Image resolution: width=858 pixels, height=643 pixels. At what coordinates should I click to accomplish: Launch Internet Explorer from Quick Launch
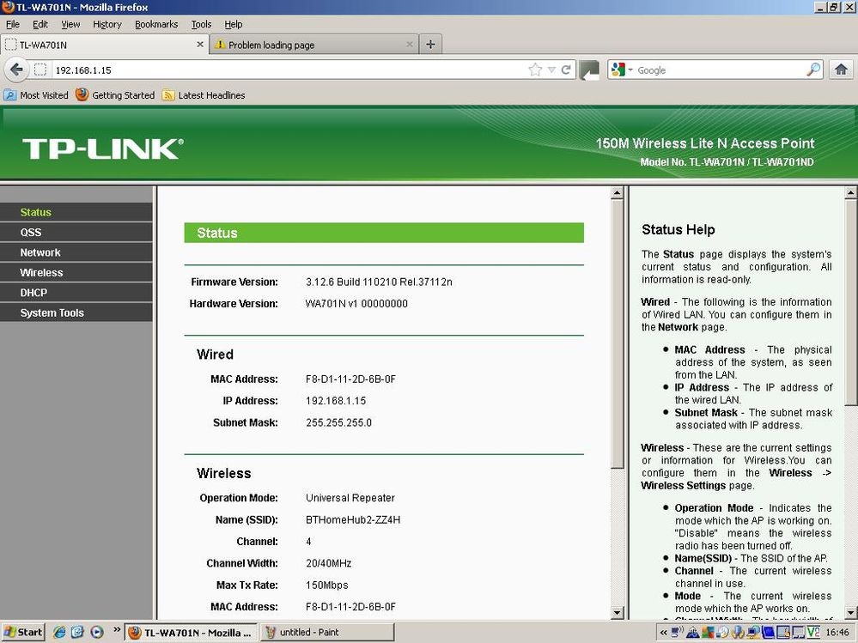(59, 632)
